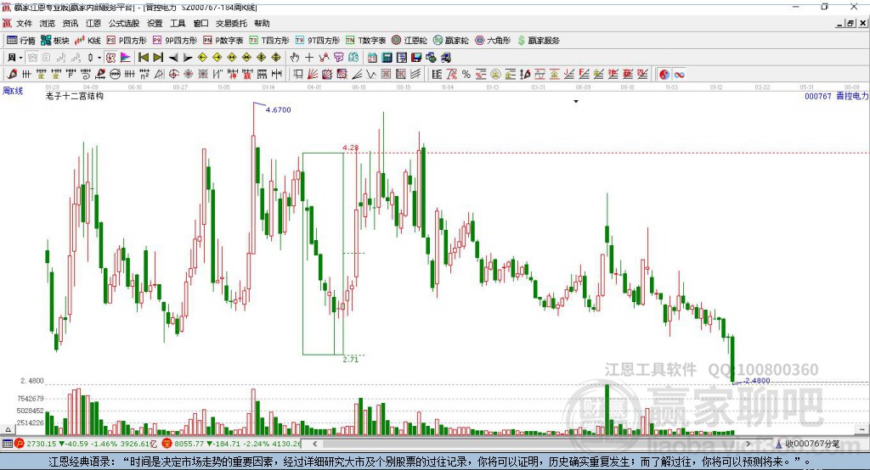Open the calendar icon
This screenshot has height=470, width=870.
[x=372, y=58]
